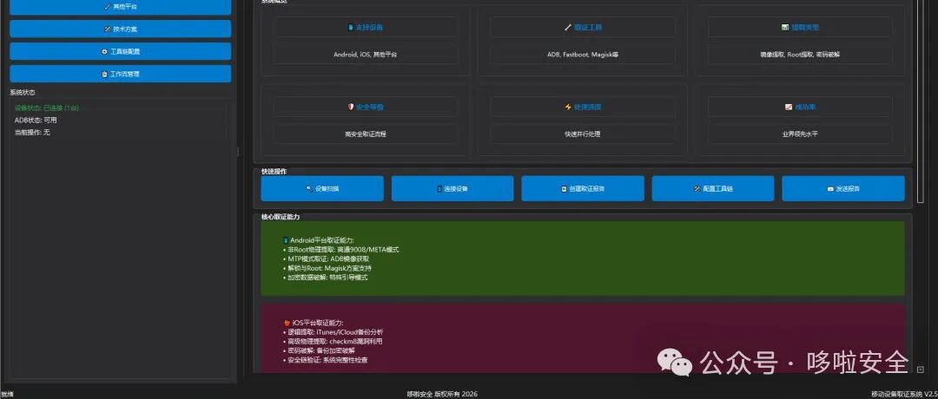This screenshot has height=399, width=938.
Task: Click the green 设备状态: 已连接 line
Action: pyautogui.click(x=47, y=108)
